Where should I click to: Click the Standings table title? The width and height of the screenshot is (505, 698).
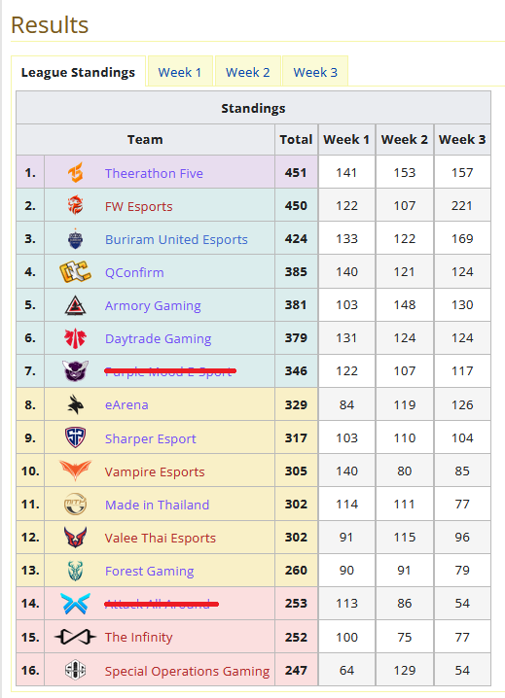253,108
